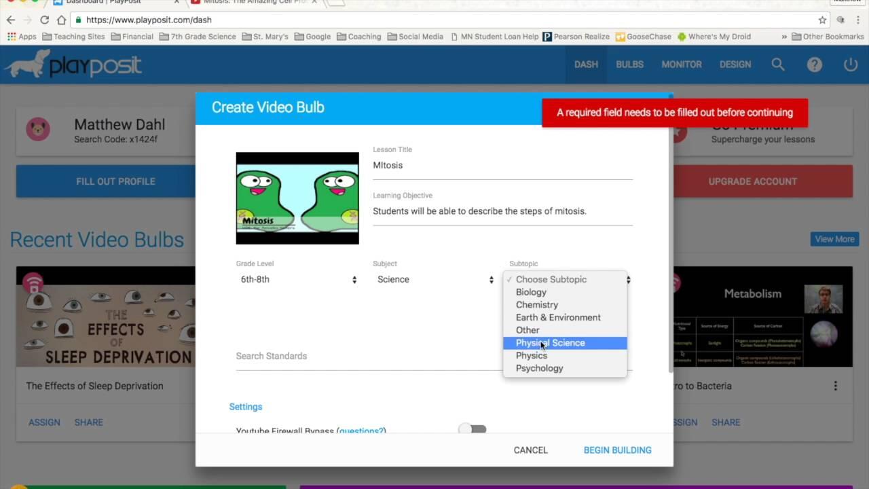The height and width of the screenshot is (489, 869).
Task: Choose Physical Science subtopic
Action: click(565, 343)
